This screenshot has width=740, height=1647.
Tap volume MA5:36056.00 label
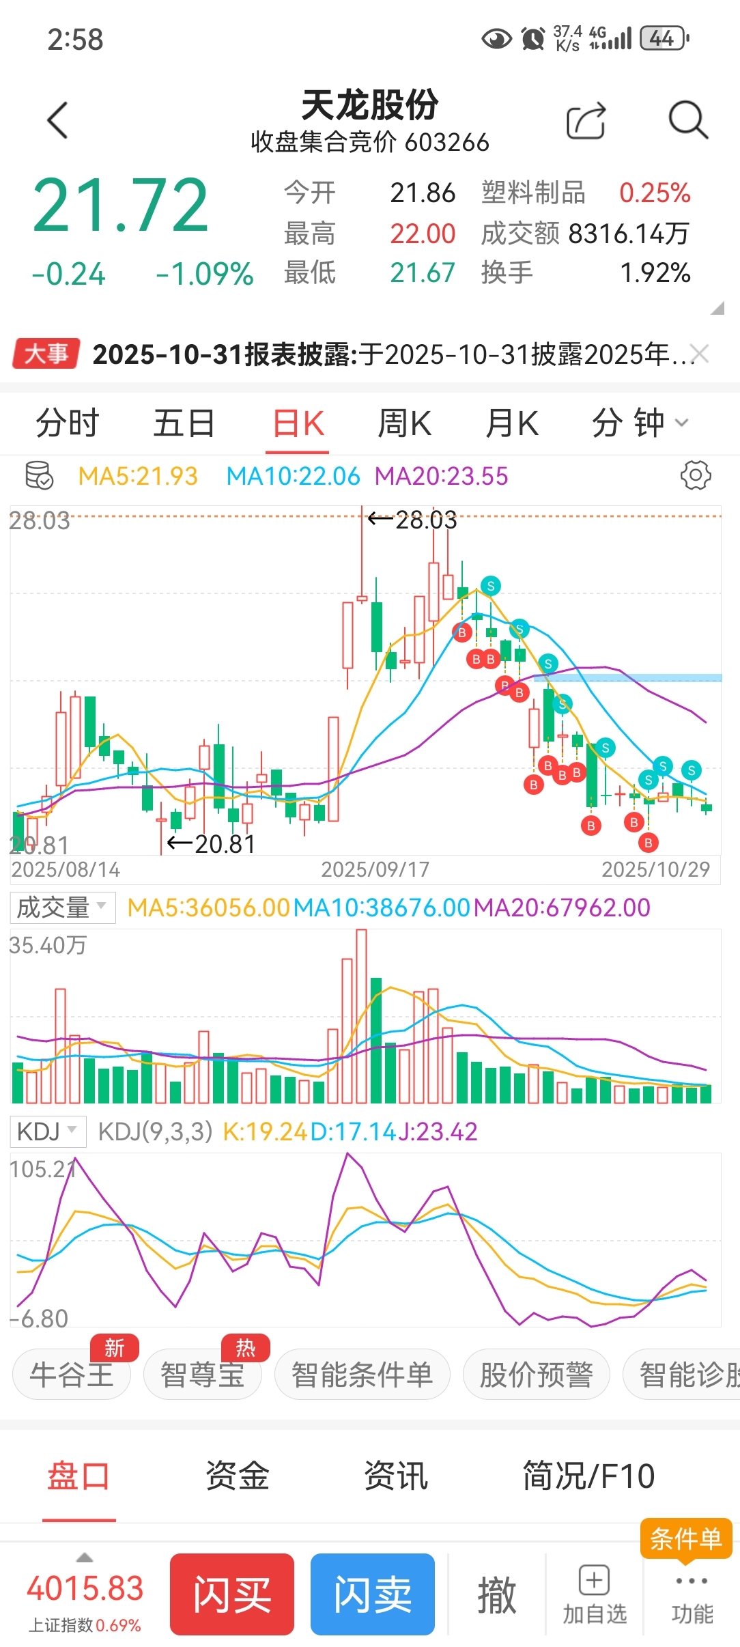click(209, 907)
